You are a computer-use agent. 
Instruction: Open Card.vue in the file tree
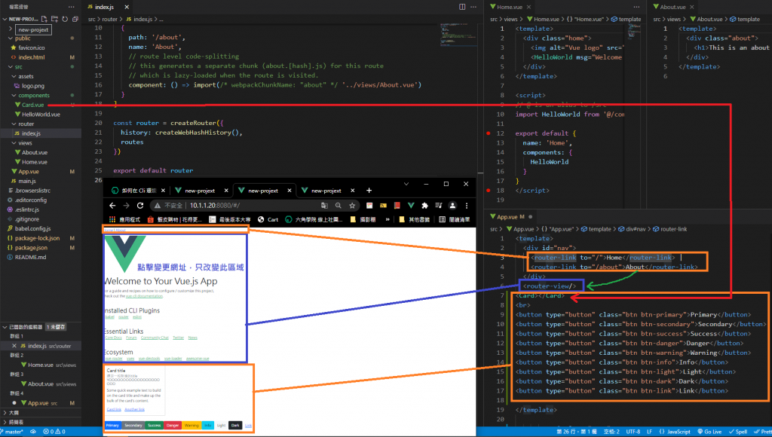click(x=32, y=105)
